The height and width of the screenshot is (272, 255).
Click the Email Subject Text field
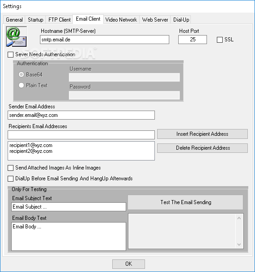pos(69,207)
